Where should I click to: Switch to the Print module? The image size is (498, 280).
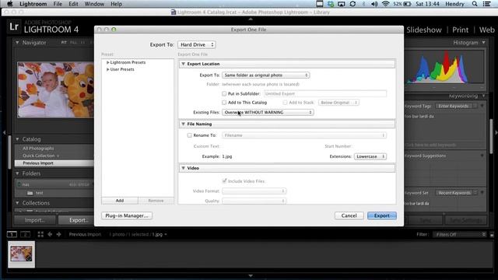pyautogui.click(x=460, y=30)
